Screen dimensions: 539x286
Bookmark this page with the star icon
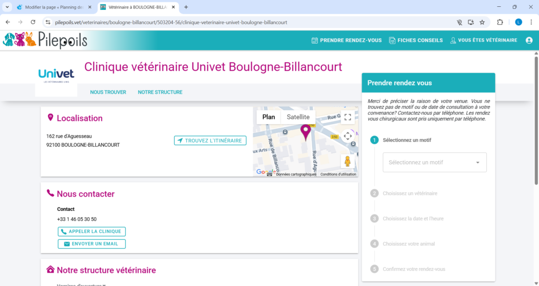[x=482, y=22]
